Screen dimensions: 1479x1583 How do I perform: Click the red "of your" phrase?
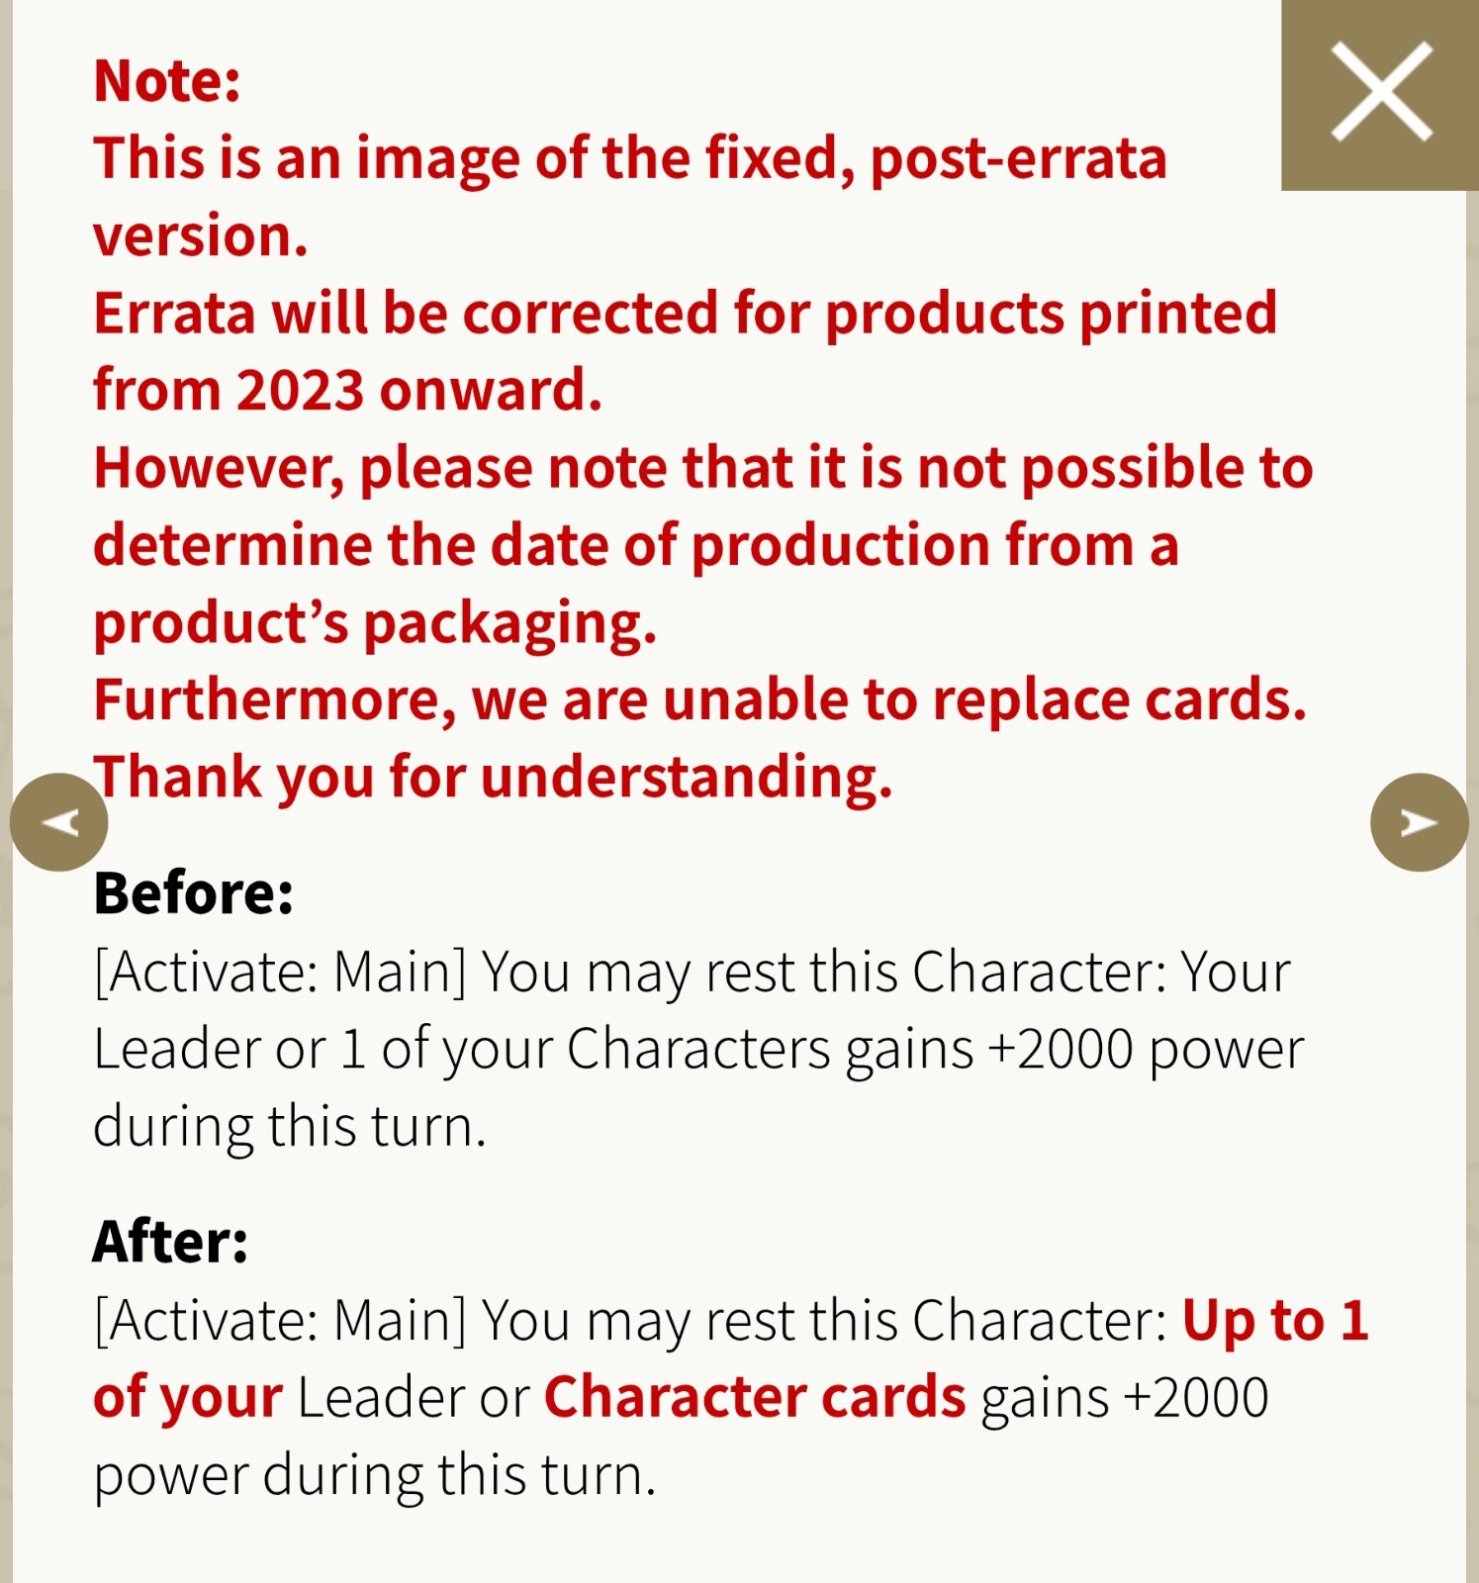(188, 1398)
